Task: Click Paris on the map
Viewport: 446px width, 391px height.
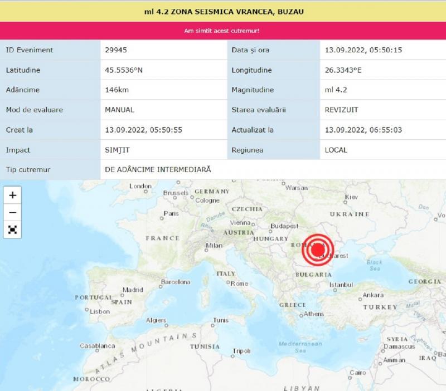Action: (171, 214)
